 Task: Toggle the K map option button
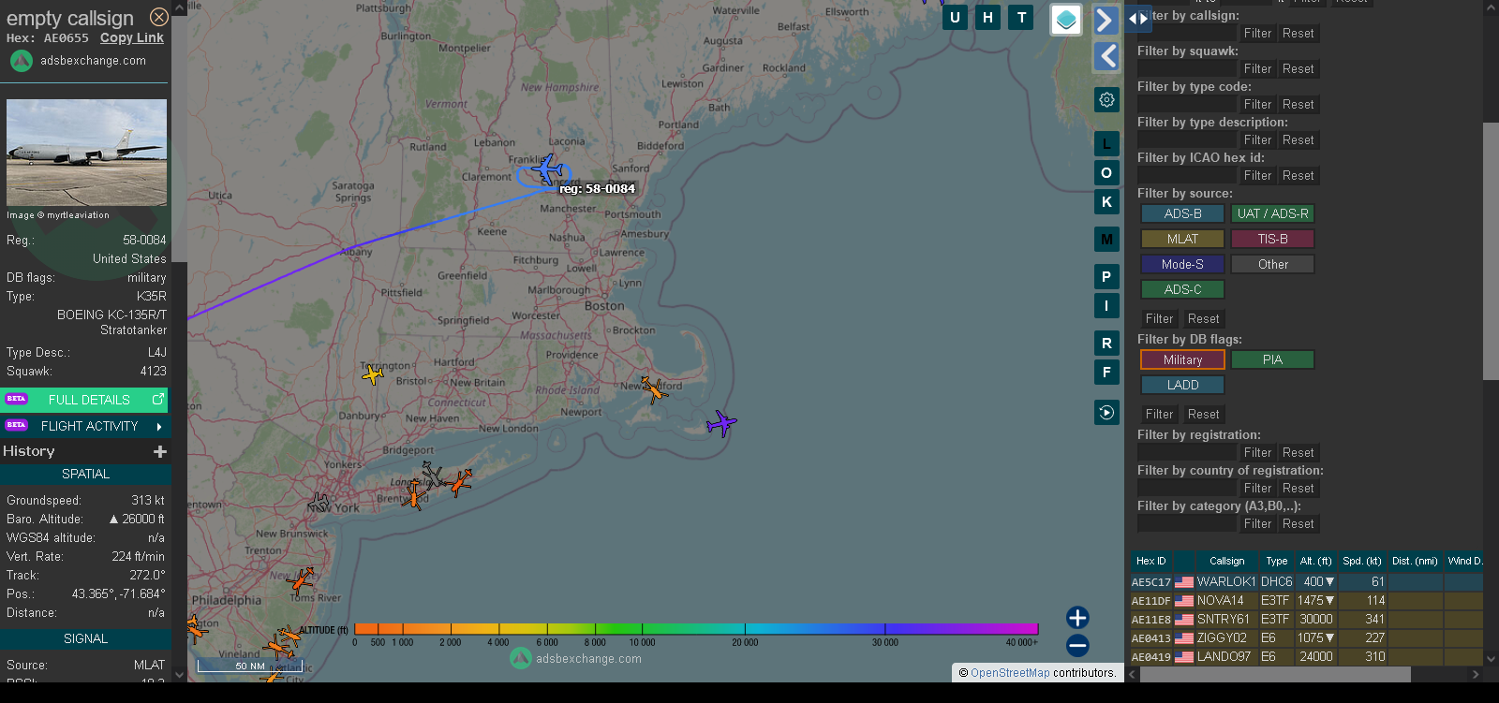coord(1106,202)
